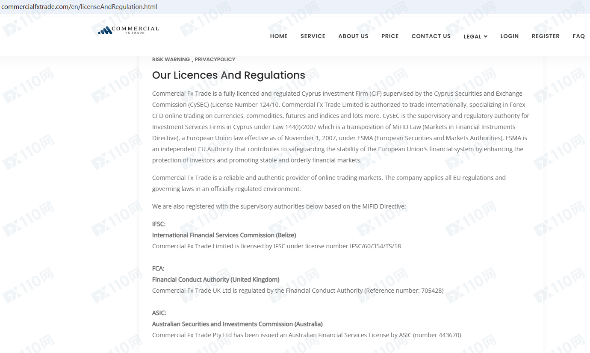Viewport: 590px width, 353px height.
Task: Expand the LEGAL dropdown menu
Action: click(475, 36)
